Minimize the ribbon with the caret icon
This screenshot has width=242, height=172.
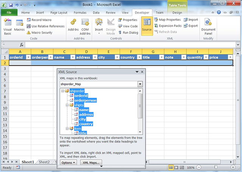(213, 12)
